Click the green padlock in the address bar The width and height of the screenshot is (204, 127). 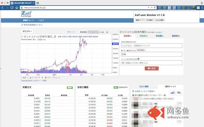pyautogui.click(x=22, y=8)
